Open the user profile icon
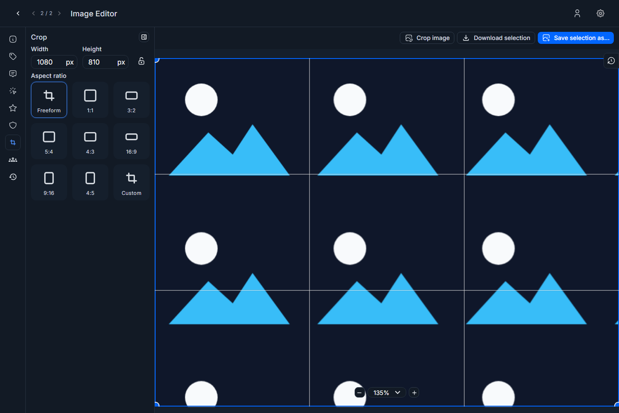The height and width of the screenshot is (413, 619). (577, 13)
